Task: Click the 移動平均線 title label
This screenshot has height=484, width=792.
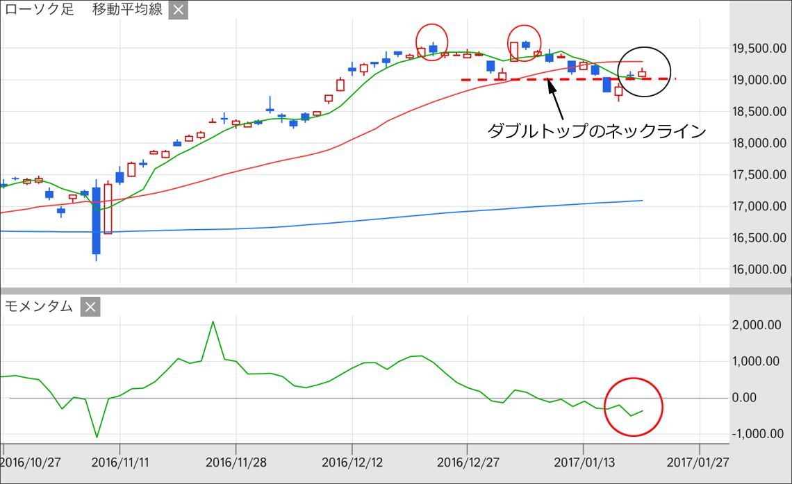Action: point(127,10)
